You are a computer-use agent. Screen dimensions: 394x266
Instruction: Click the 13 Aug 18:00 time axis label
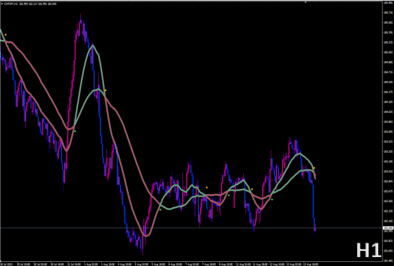[x=310, y=264]
